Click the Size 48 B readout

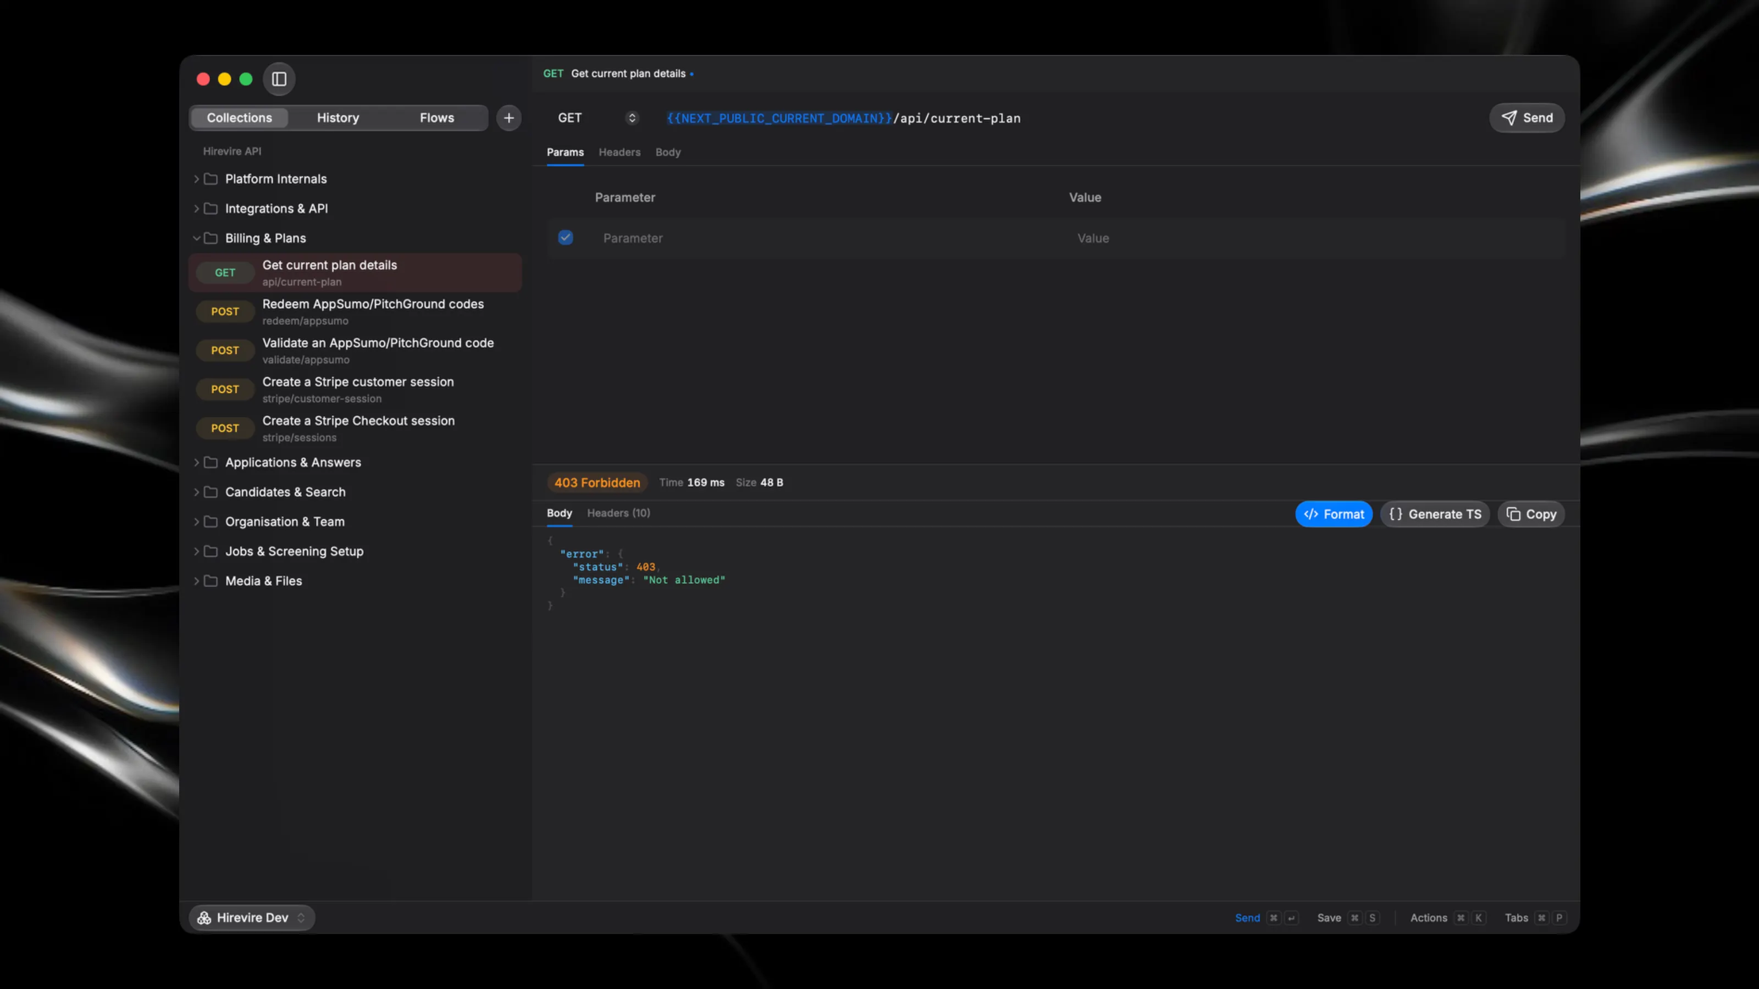pyautogui.click(x=759, y=482)
